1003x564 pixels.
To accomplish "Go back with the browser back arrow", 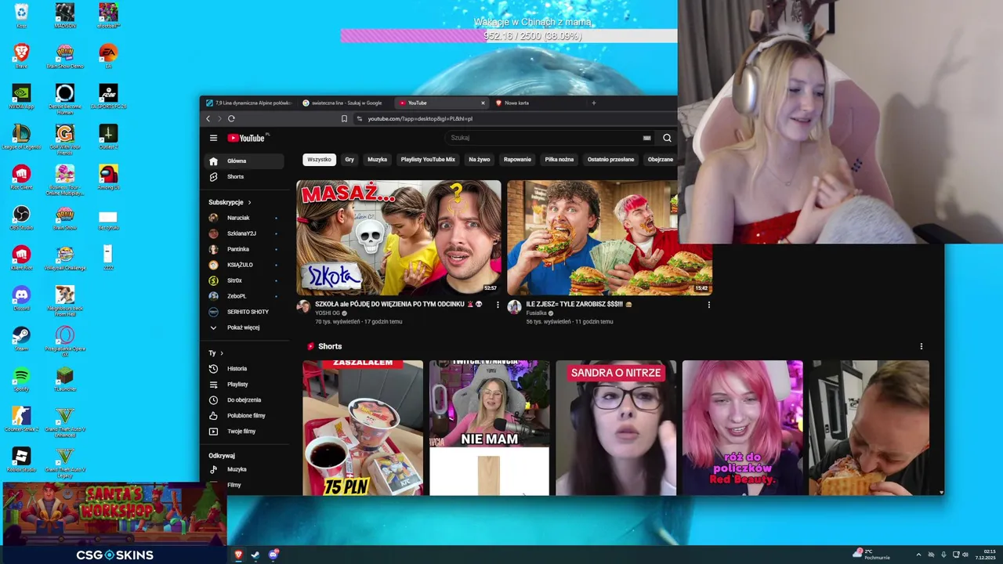I will click(208, 118).
